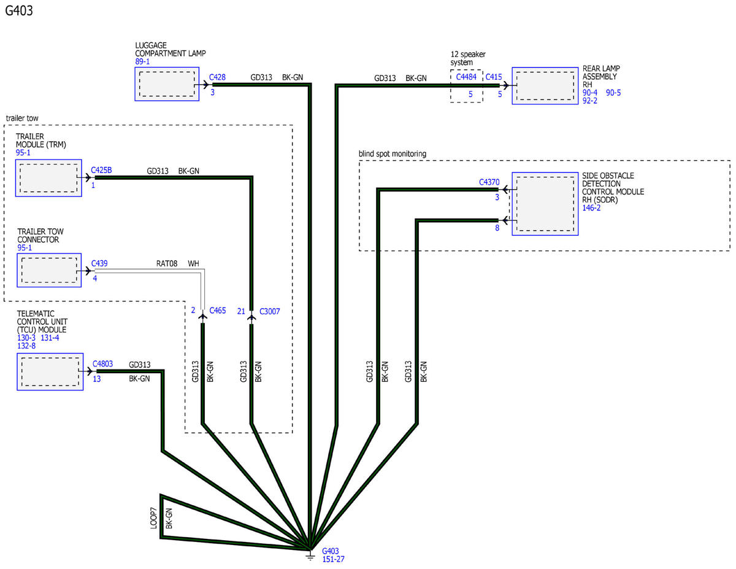Open connector link C415

[494, 77]
